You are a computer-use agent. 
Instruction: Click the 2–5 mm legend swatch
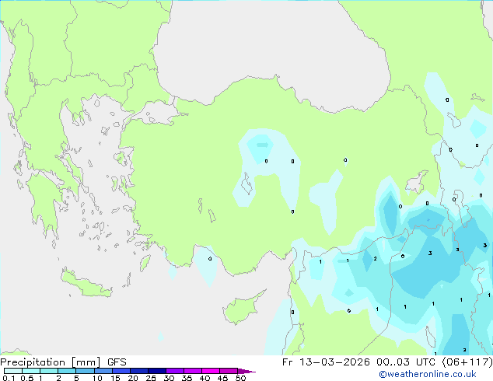(x=67, y=371)
